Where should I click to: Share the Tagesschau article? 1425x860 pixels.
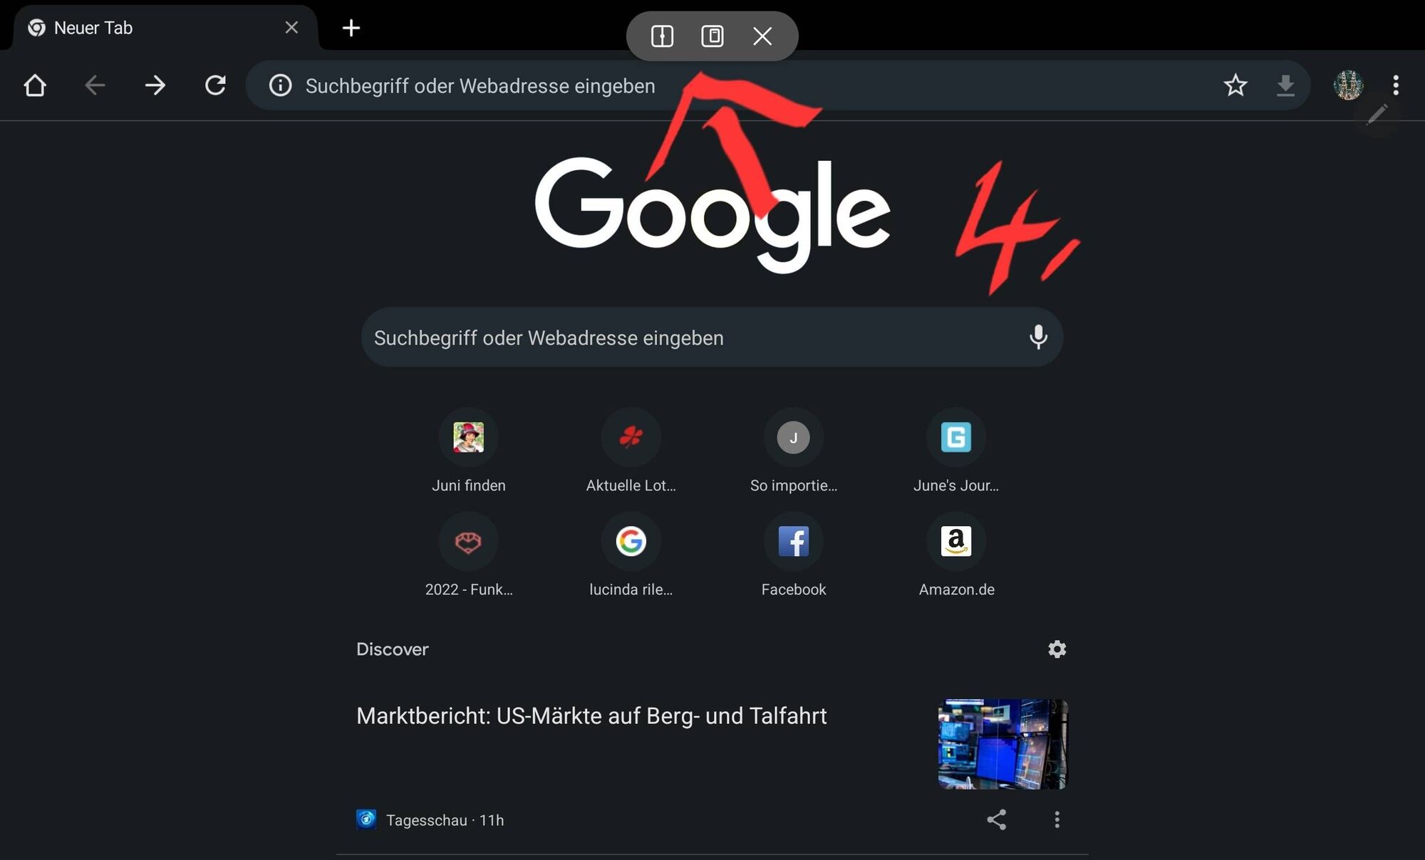click(996, 819)
